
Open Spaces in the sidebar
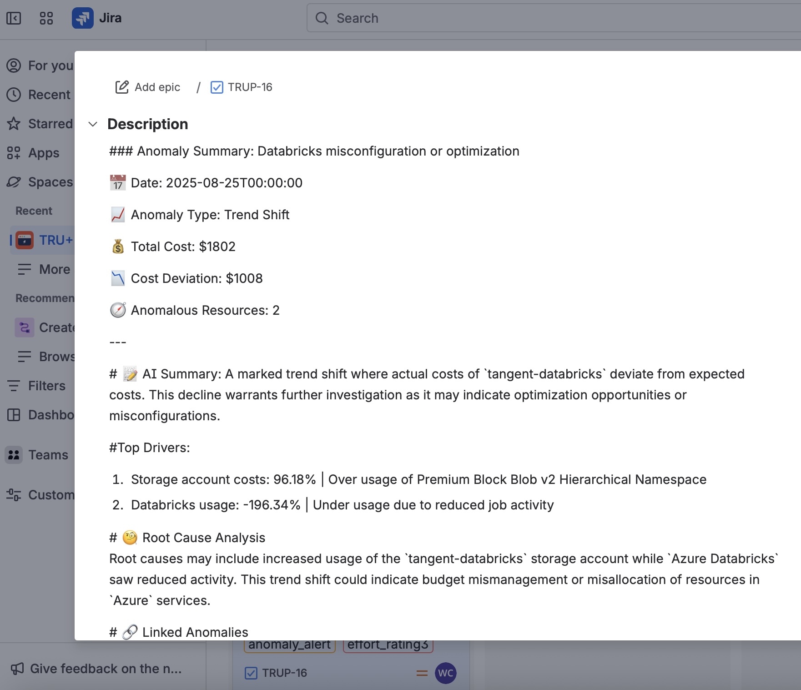pyautogui.click(x=40, y=182)
